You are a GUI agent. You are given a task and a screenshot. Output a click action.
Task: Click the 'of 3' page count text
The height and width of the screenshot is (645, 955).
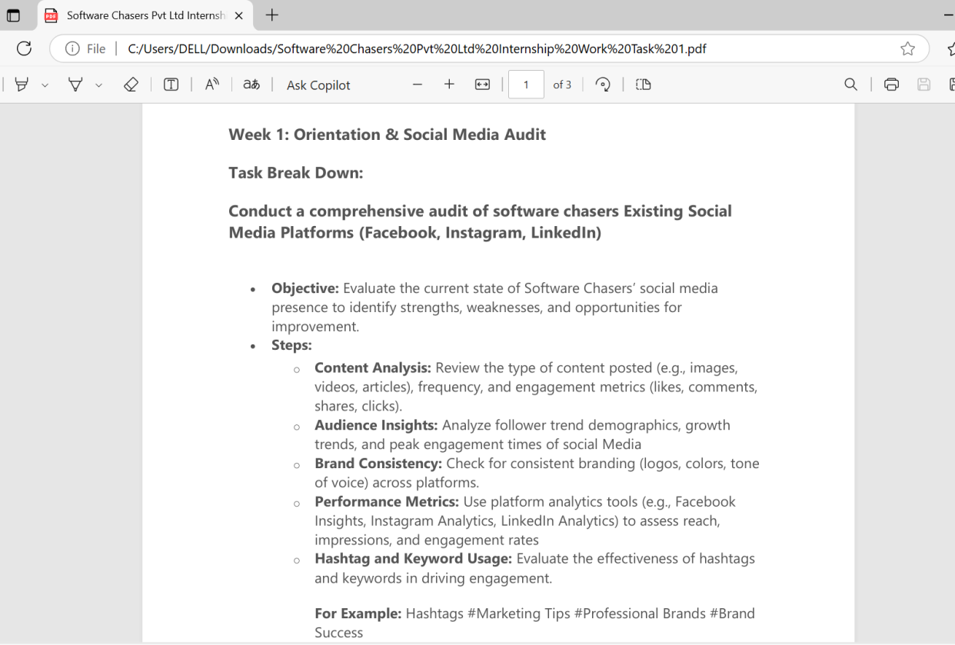click(562, 85)
